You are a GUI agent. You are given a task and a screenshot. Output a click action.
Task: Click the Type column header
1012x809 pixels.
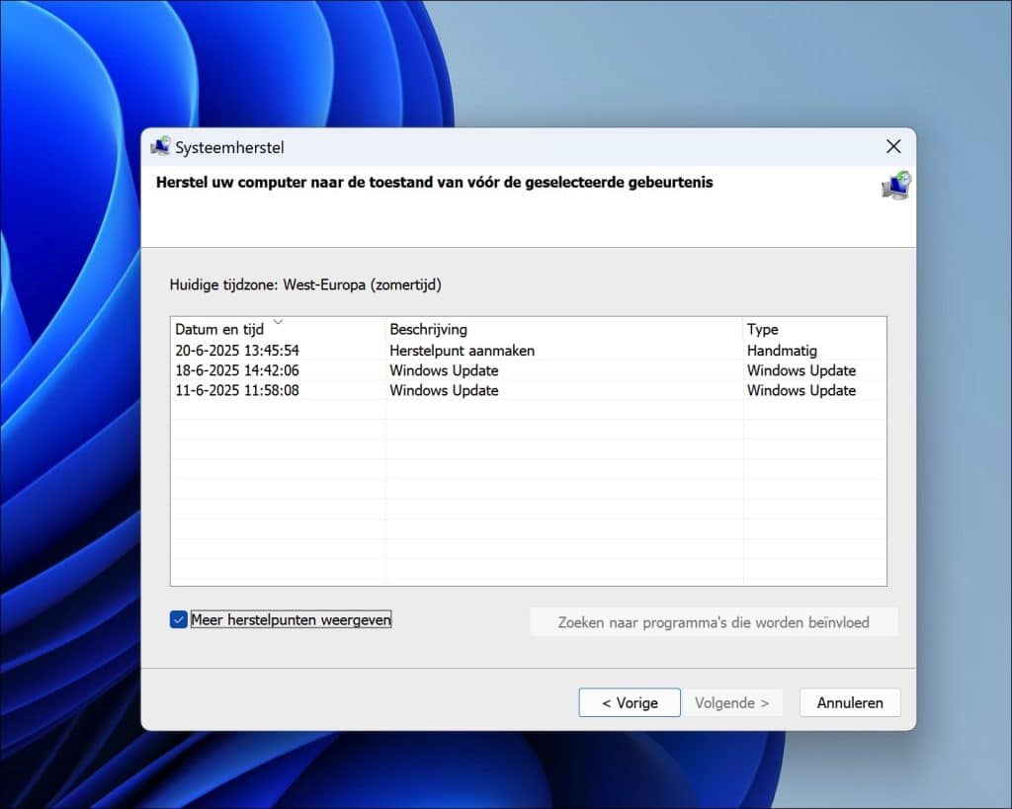coord(814,329)
